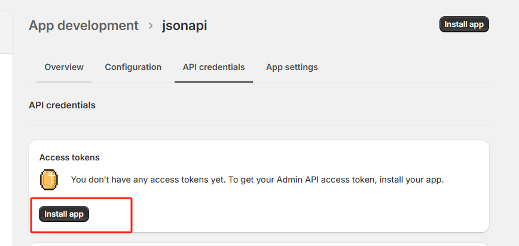Screen dimensions: 519x246
Task: Switch to the Overview tab
Action: click(x=64, y=67)
